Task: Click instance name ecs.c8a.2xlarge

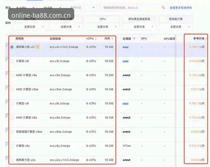Action: [x=60, y=118]
